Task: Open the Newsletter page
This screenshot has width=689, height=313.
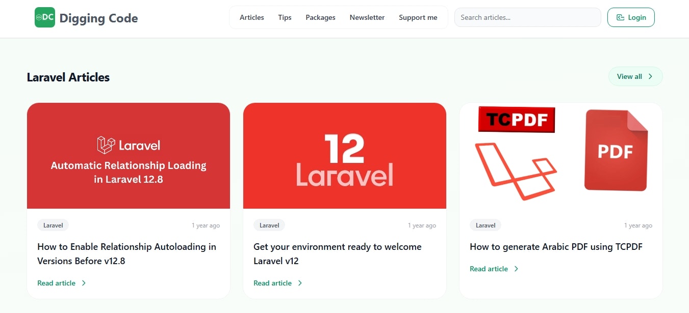Action: (x=367, y=17)
